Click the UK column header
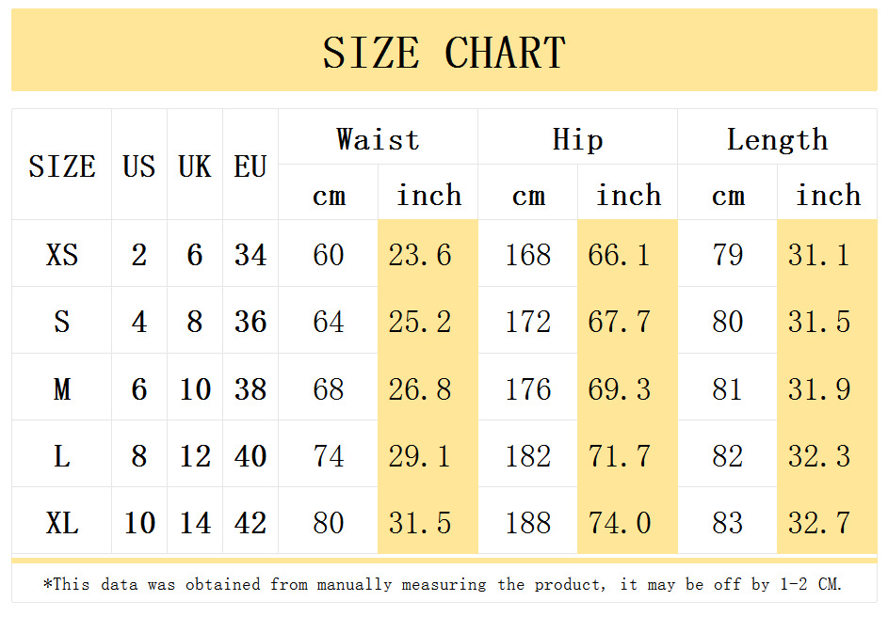 [x=195, y=165]
